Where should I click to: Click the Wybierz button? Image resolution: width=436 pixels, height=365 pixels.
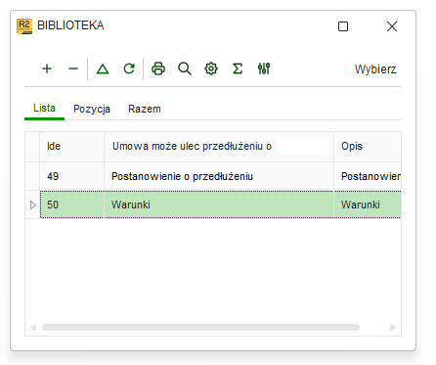coord(375,69)
